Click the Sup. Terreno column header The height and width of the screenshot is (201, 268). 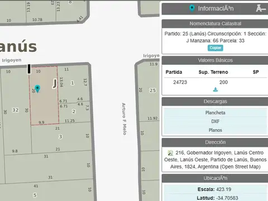pos(213,72)
